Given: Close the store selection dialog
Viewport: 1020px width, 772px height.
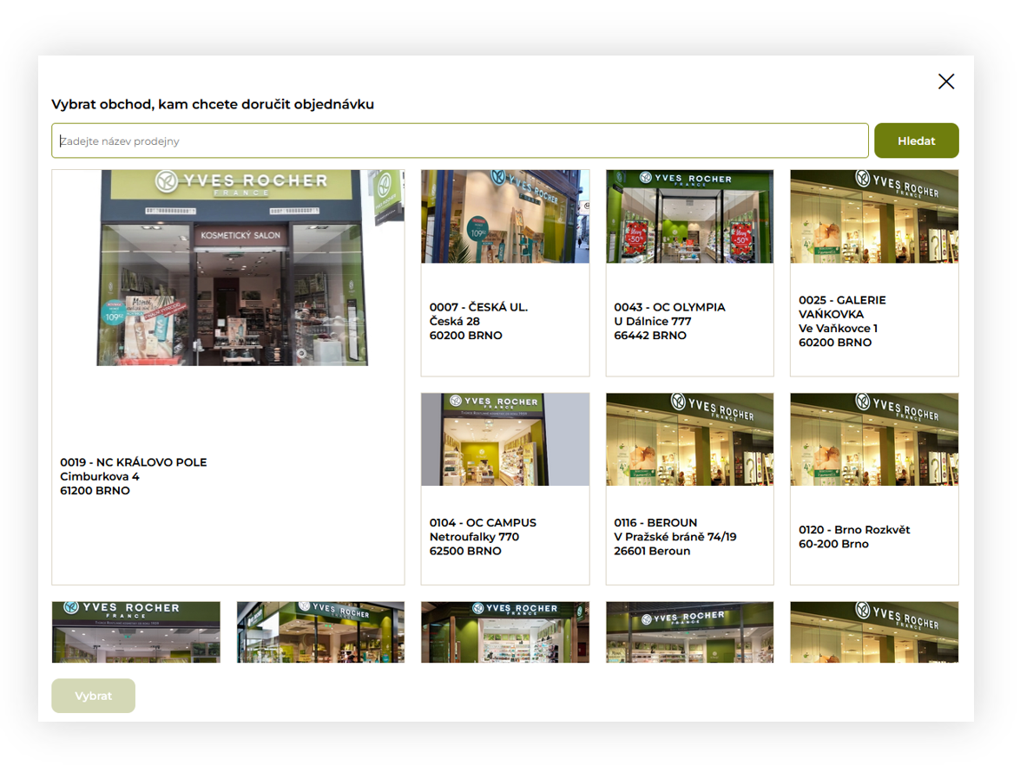Looking at the screenshot, I should click(946, 82).
